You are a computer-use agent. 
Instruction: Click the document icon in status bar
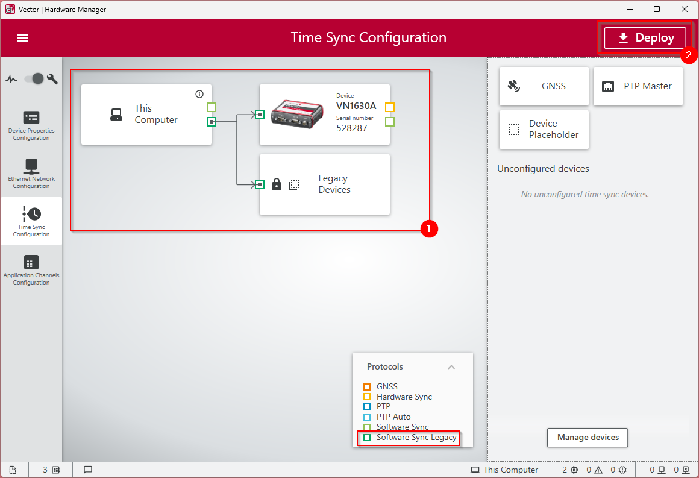tap(13, 470)
